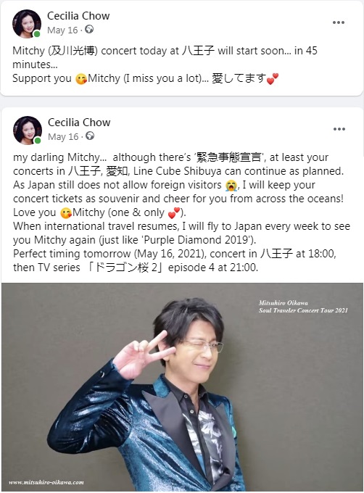Click the www.mitsuhiro-oikawa.com watermark in photo

click(x=46, y=482)
